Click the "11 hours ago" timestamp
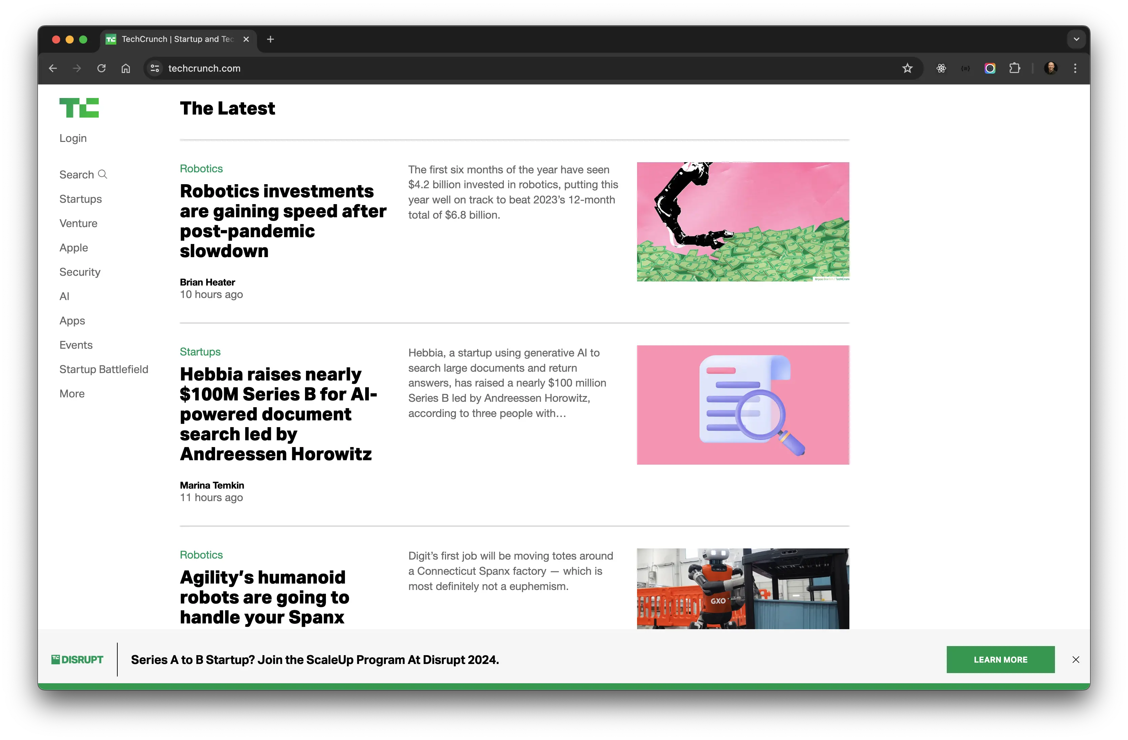The height and width of the screenshot is (740, 1128). point(211,497)
